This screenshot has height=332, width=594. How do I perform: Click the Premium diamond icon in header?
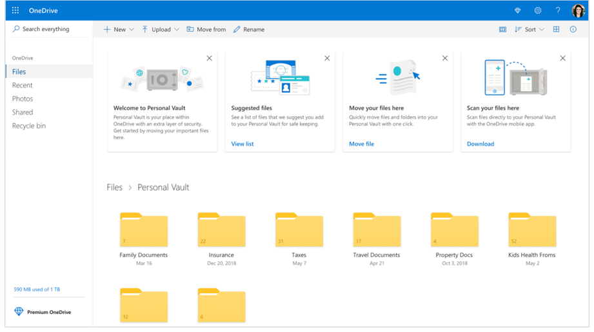[x=517, y=10]
